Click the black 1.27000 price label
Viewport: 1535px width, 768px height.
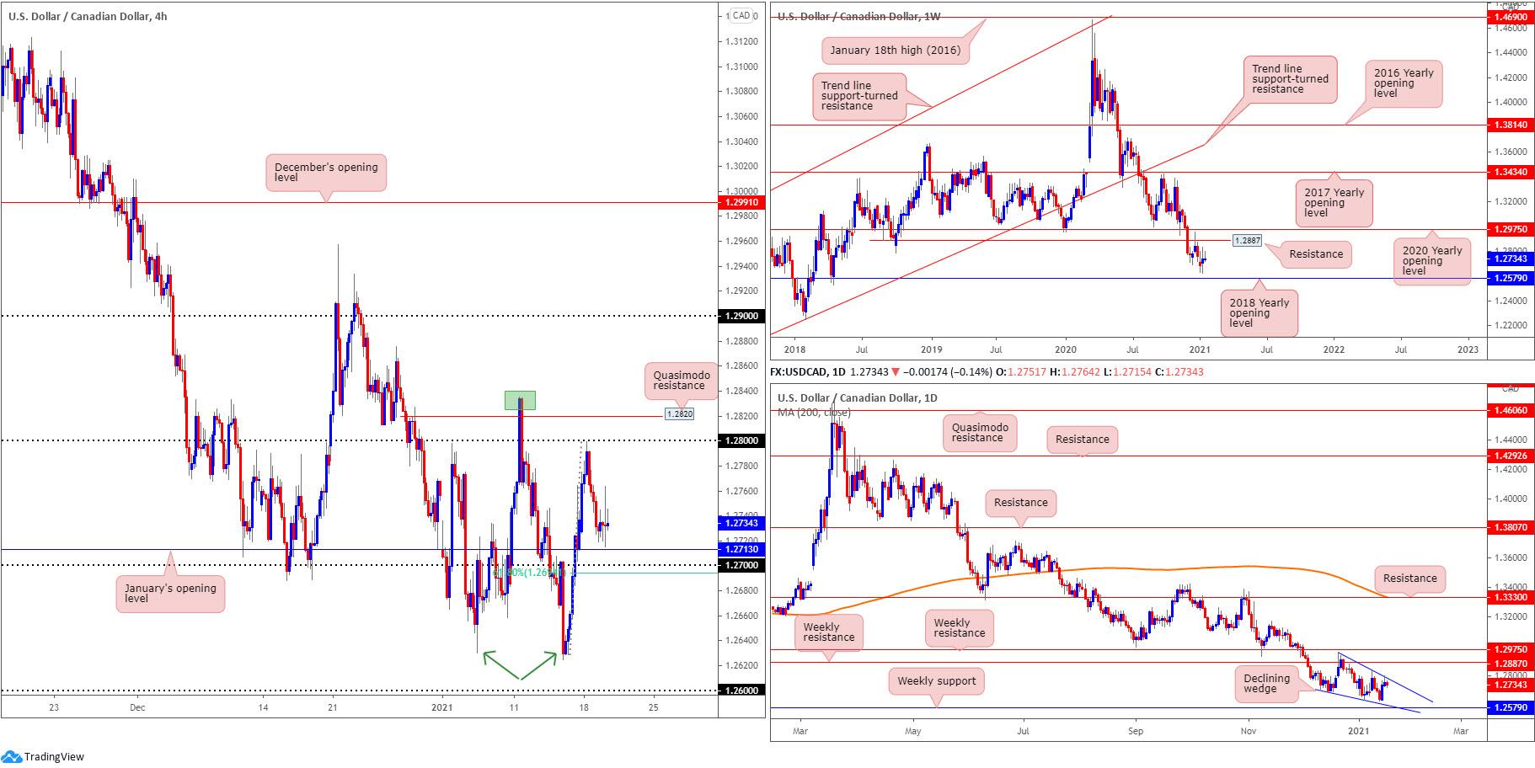(x=741, y=565)
